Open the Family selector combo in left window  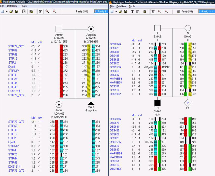click(x=101, y=11)
